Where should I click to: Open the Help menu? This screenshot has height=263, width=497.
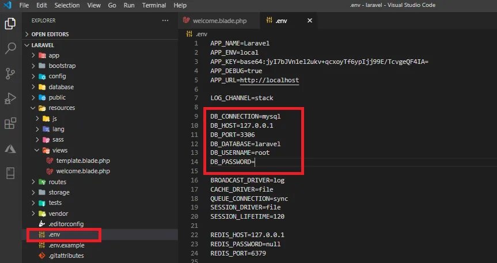(180, 5)
